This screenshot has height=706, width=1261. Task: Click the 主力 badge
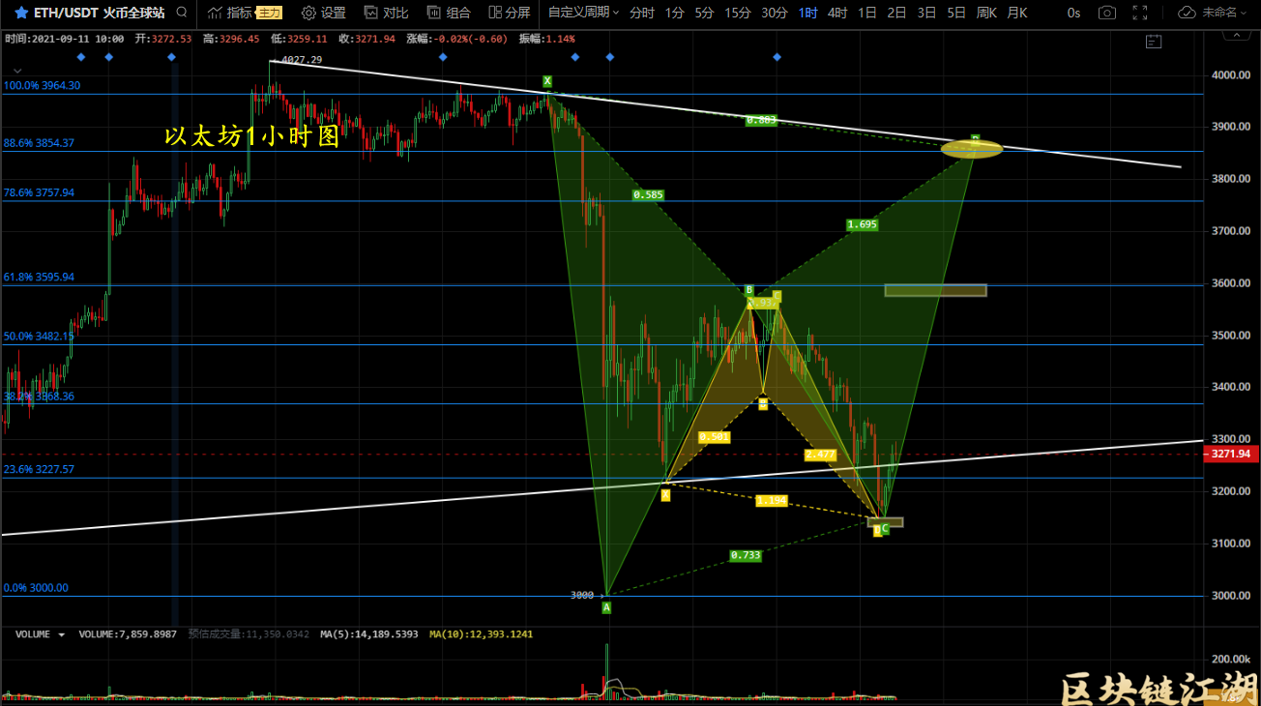[269, 13]
